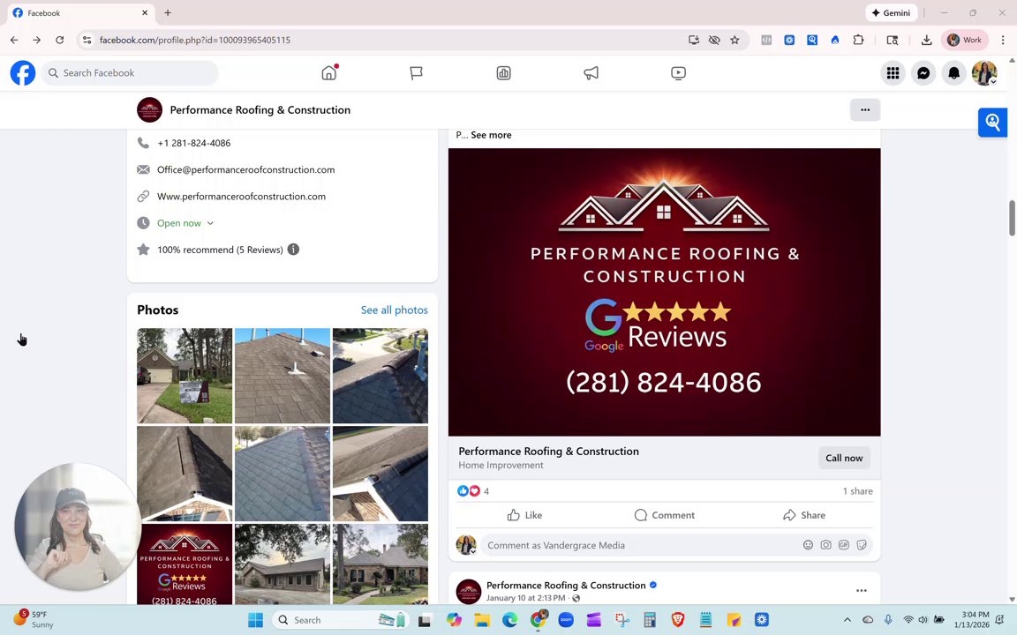This screenshot has width=1017, height=635.
Task: Open the page header three-dot menu
Action: click(x=865, y=109)
